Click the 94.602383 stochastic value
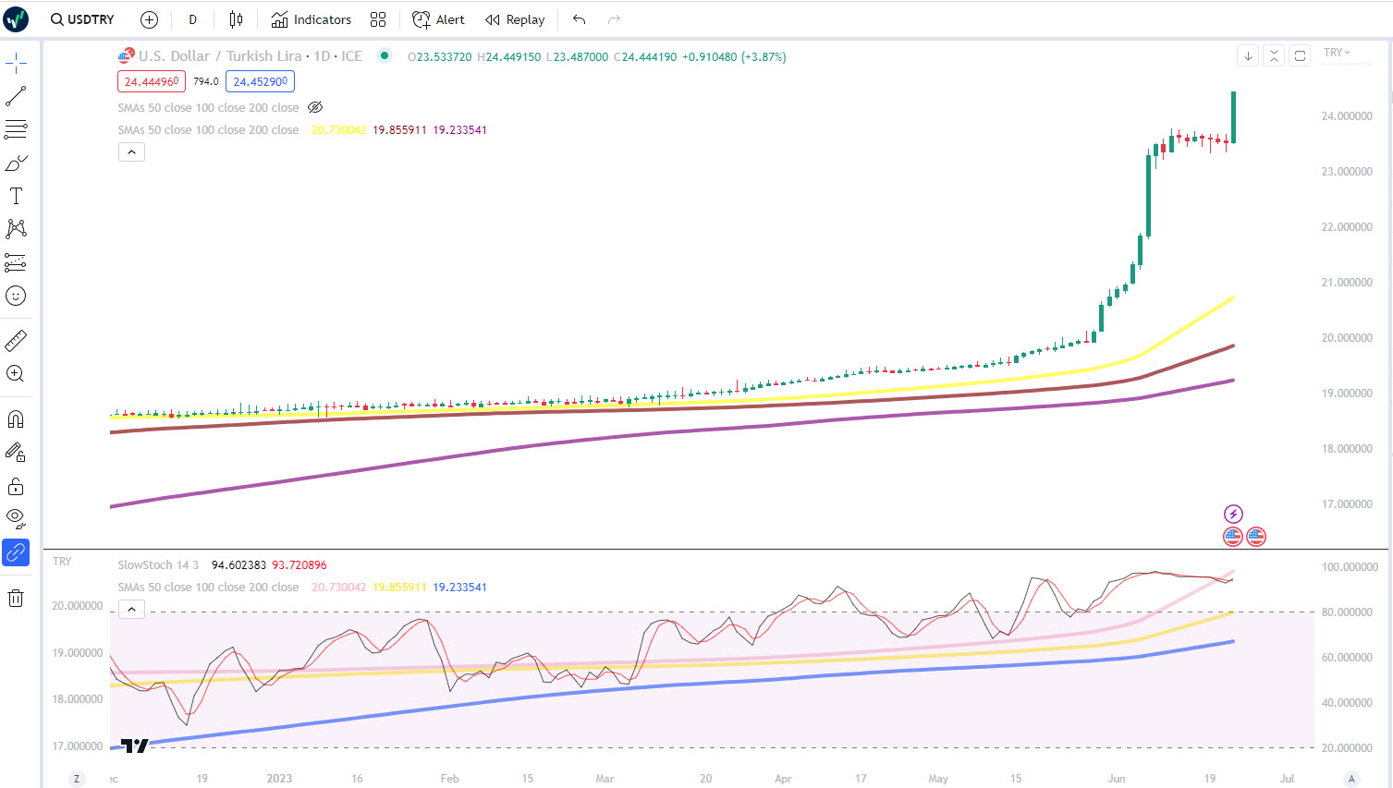 [238, 565]
